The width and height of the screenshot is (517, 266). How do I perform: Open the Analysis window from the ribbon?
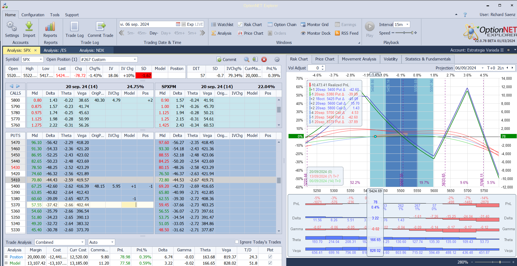[x=221, y=33]
